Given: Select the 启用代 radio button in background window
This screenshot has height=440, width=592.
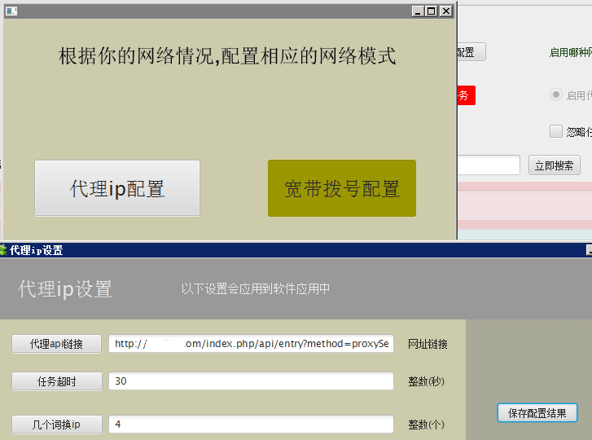Looking at the screenshot, I should (555, 95).
